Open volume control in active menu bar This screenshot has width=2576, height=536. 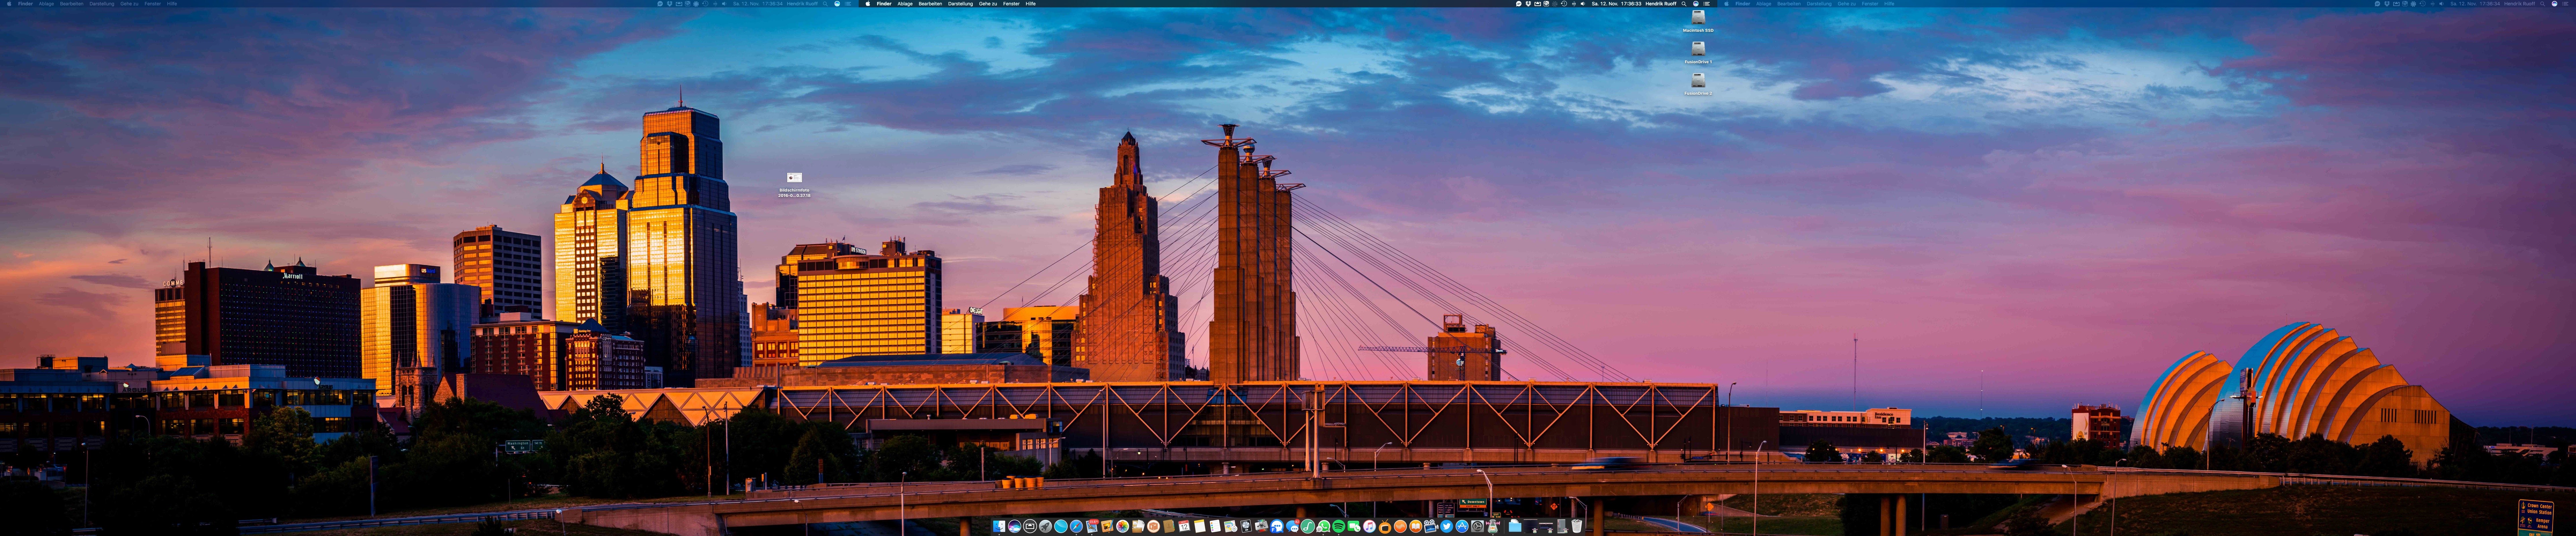(1583, 4)
